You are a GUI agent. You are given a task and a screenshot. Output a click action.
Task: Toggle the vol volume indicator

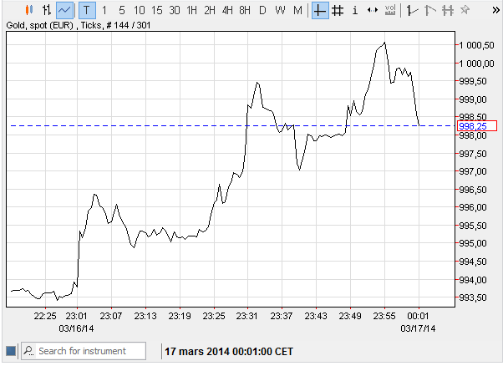click(389, 10)
